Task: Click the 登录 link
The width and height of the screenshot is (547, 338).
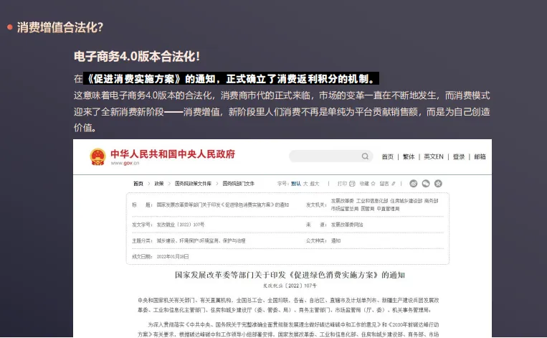Action: (458, 156)
